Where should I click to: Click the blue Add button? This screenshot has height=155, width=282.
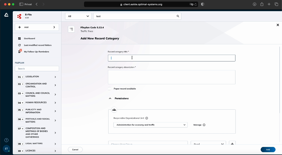coord(268,150)
